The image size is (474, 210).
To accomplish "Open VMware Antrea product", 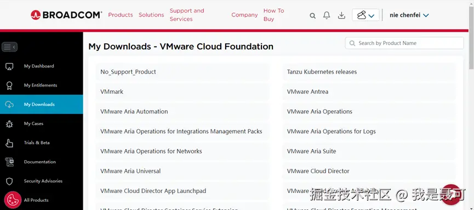I will click(369, 92).
